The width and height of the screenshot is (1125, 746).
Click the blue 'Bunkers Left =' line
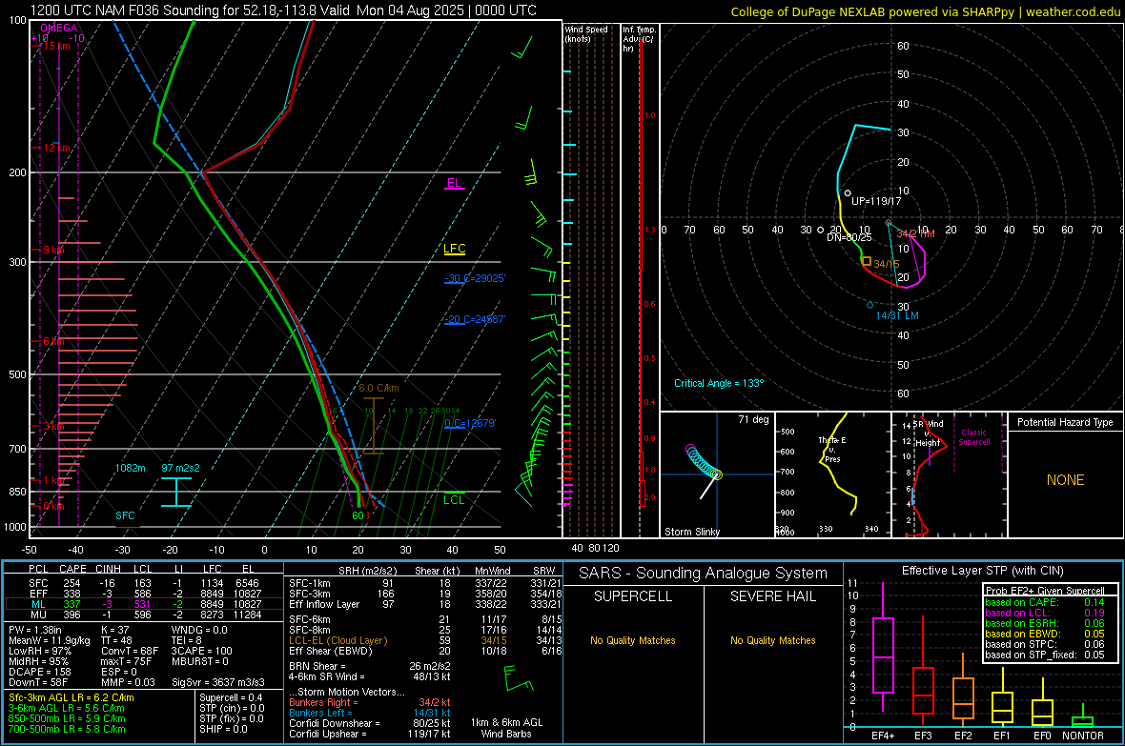tap(370, 713)
